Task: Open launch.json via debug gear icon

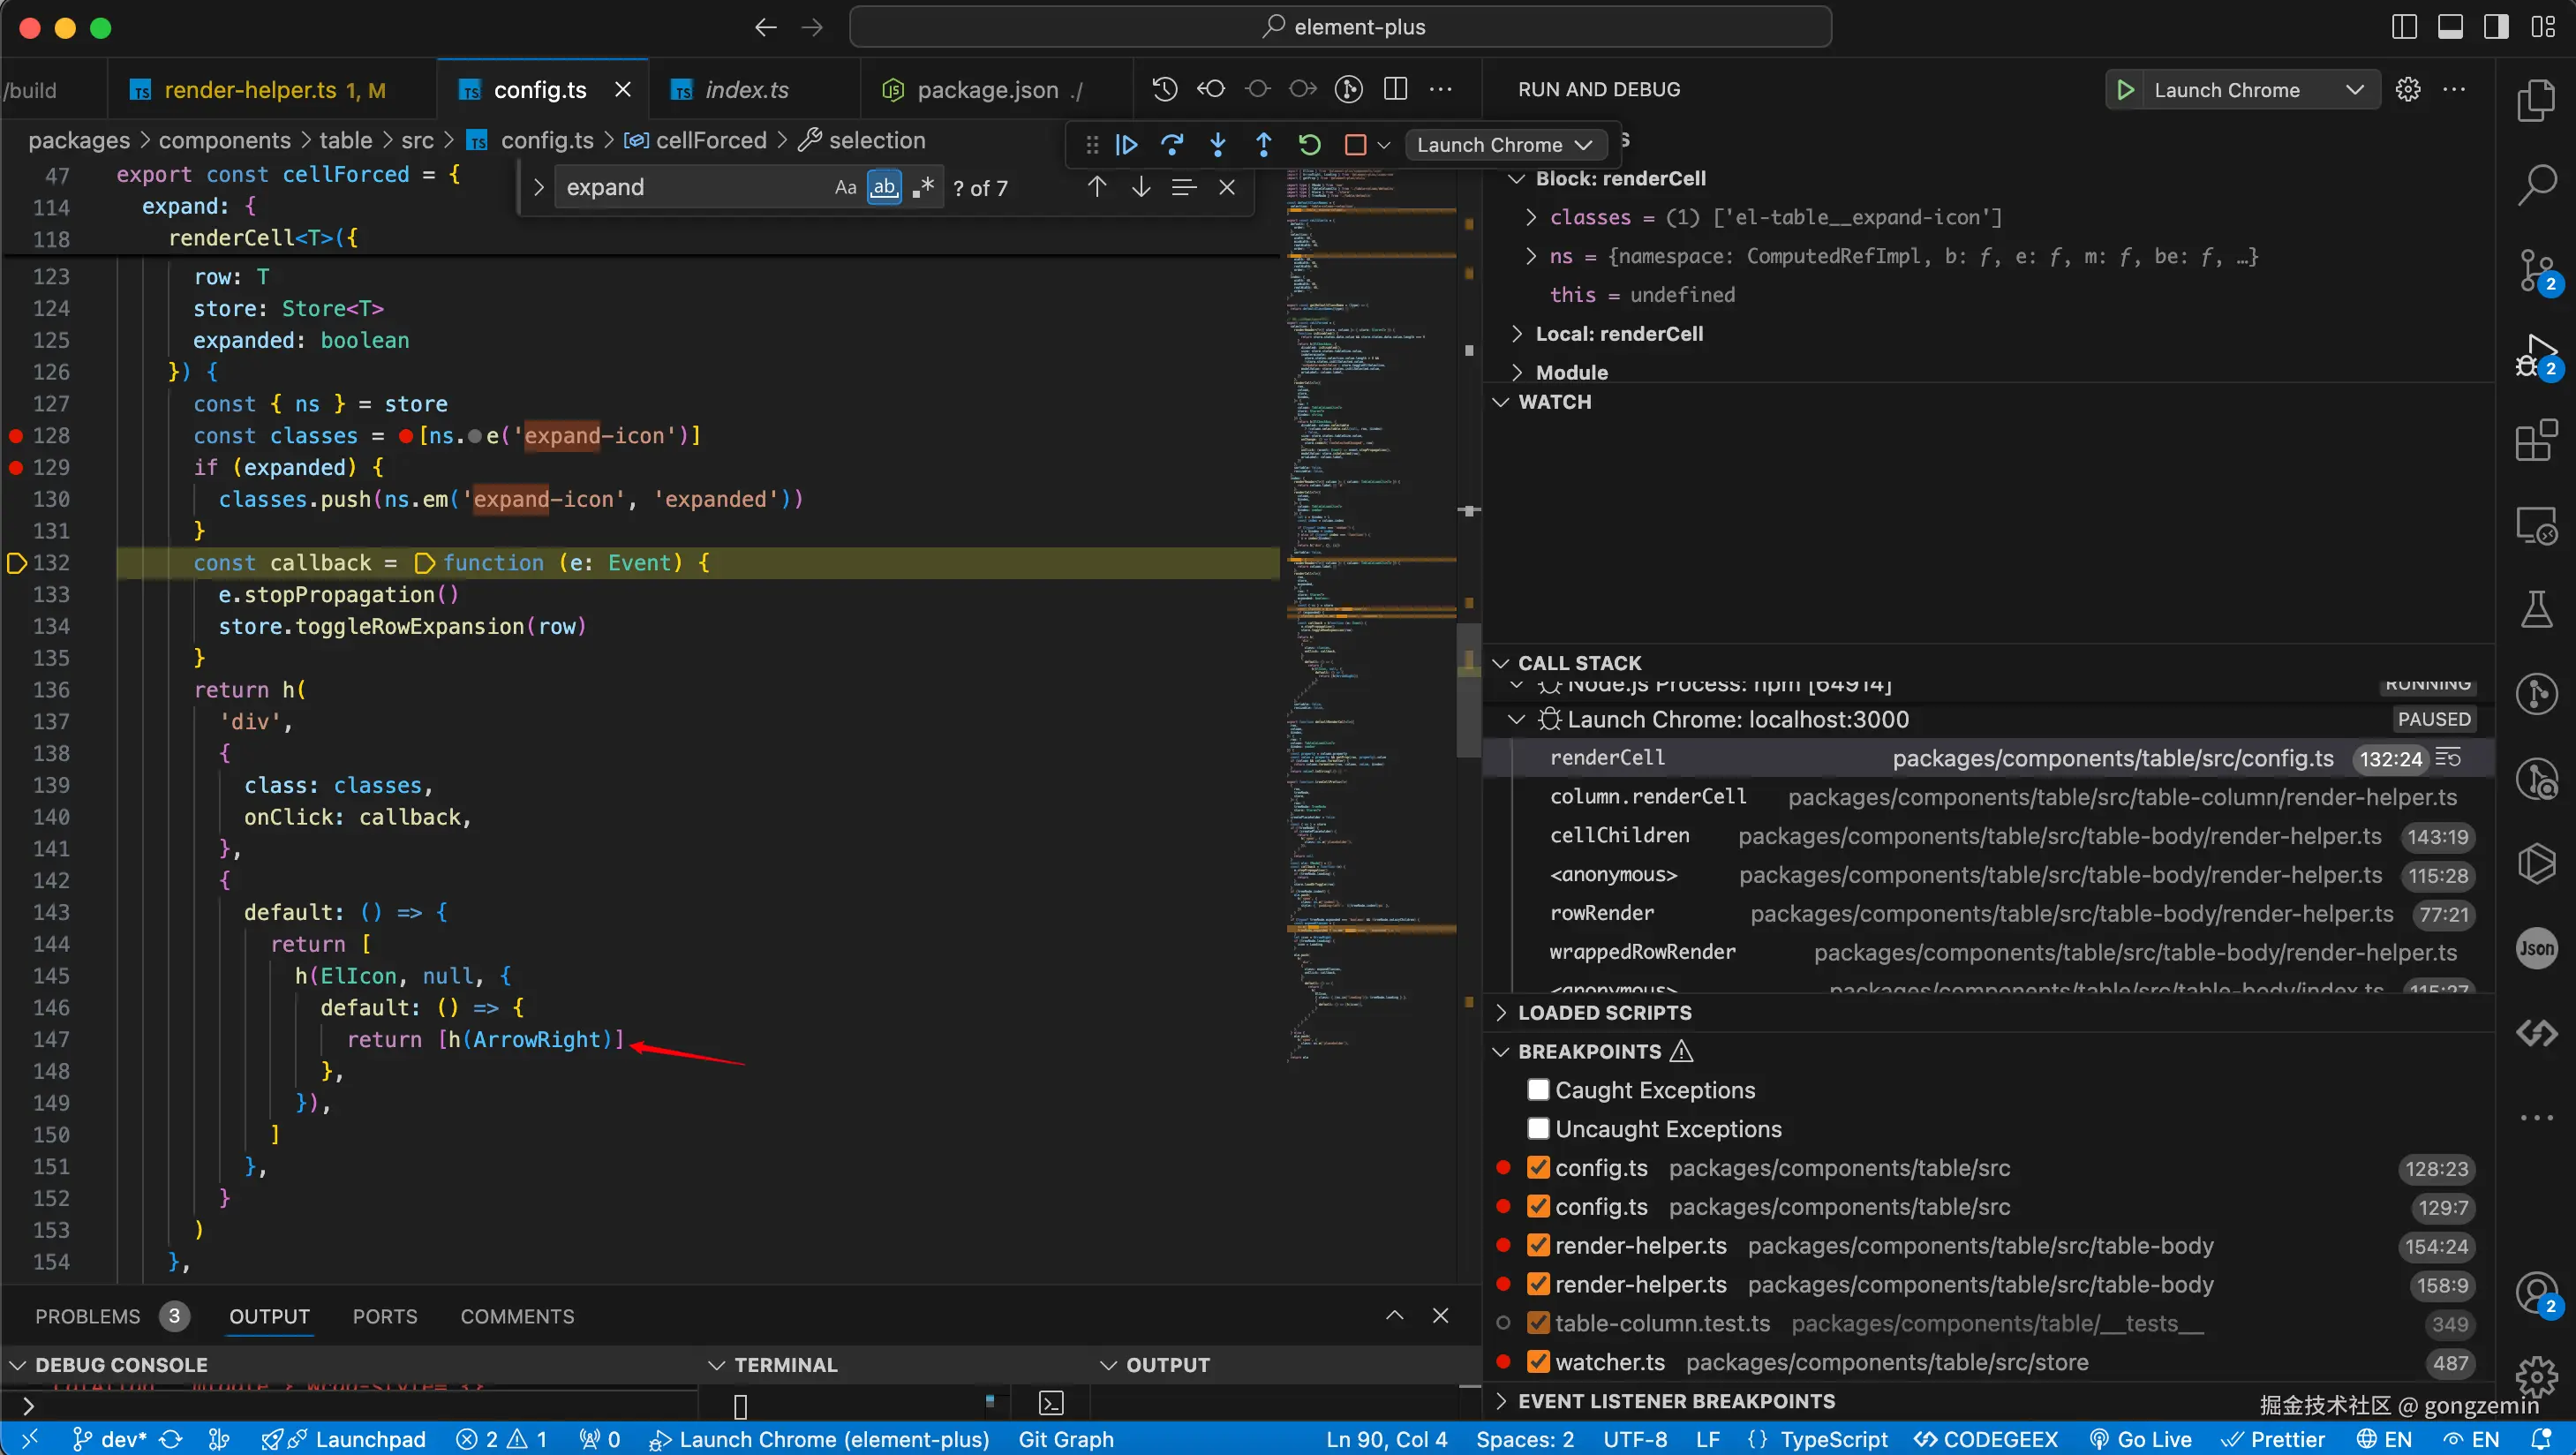Action: click(2408, 90)
